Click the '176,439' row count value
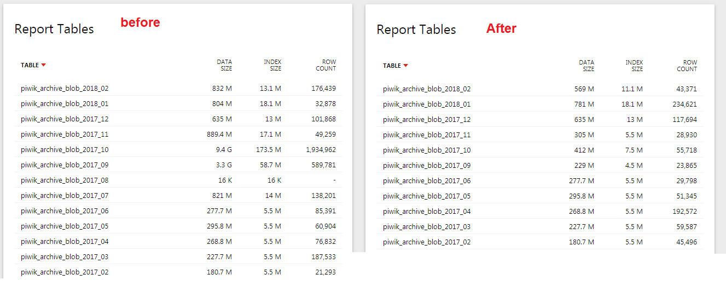Screen dimensions: 726x292 click(x=324, y=88)
